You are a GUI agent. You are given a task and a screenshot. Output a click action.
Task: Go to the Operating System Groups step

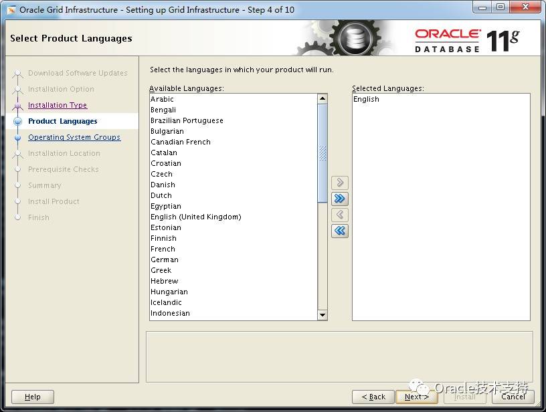click(x=74, y=137)
